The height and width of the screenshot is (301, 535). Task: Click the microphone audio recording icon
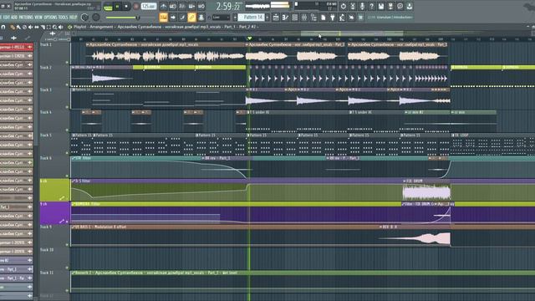362,6
